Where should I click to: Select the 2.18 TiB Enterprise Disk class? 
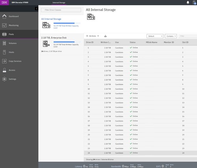(61, 45)
